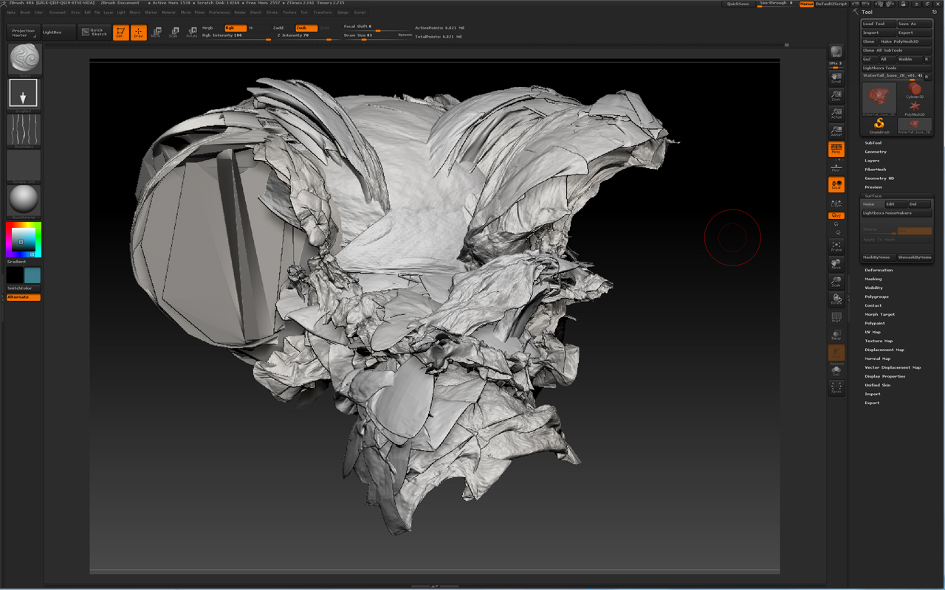Select the Rotate tool in top toolbar
Image resolution: width=945 pixels, height=590 pixels.
(191, 32)
